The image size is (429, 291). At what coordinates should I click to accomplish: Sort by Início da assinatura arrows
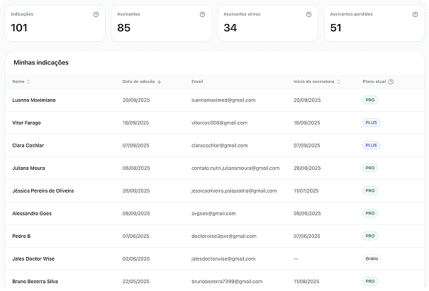pyautogui.click(x=338, y=81)
